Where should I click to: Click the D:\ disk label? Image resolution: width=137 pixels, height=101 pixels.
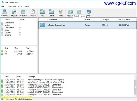6,54
